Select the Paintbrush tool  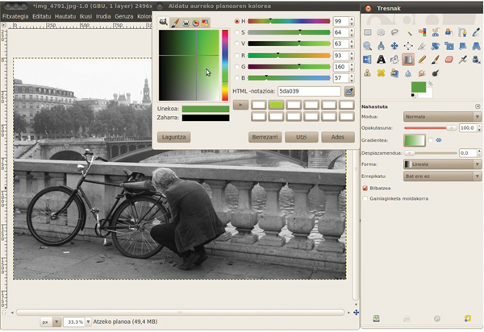pos(436,60)
